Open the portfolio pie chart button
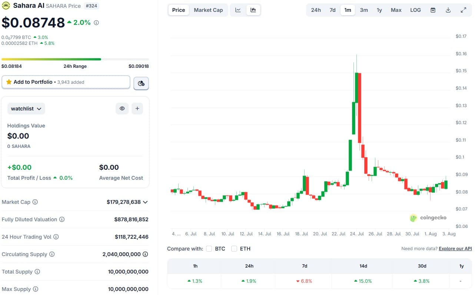475x295 pixels. click(x=141, y=83)
